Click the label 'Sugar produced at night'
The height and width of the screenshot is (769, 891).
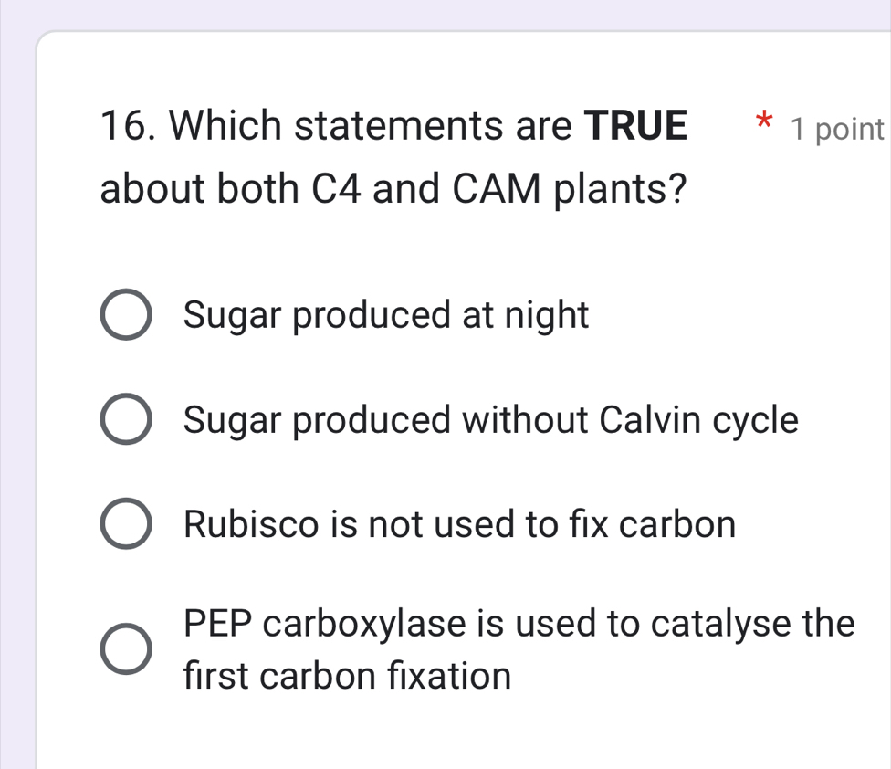(x=385, y=315)
